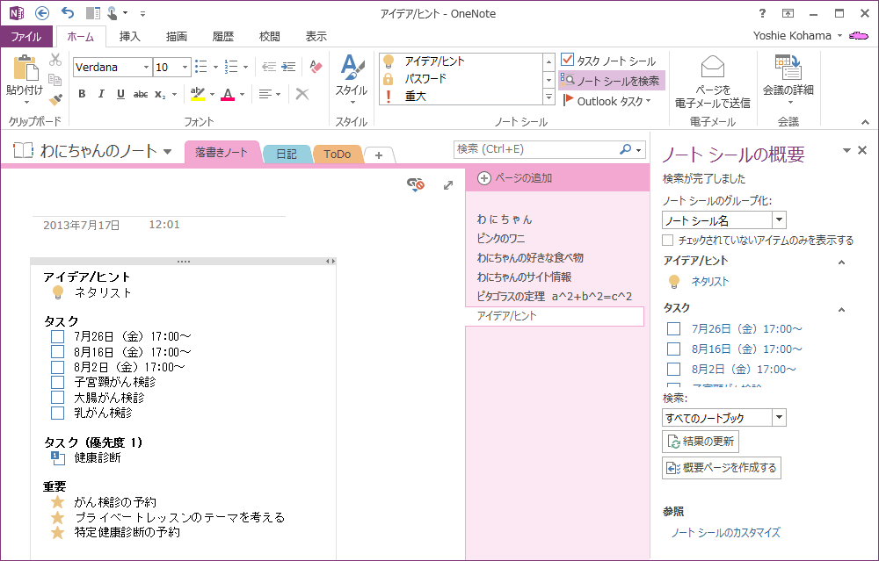The width and height of the screenshot is (879, 561).
Task: Collapse the タスク group in summary
Action: point(841,310)
